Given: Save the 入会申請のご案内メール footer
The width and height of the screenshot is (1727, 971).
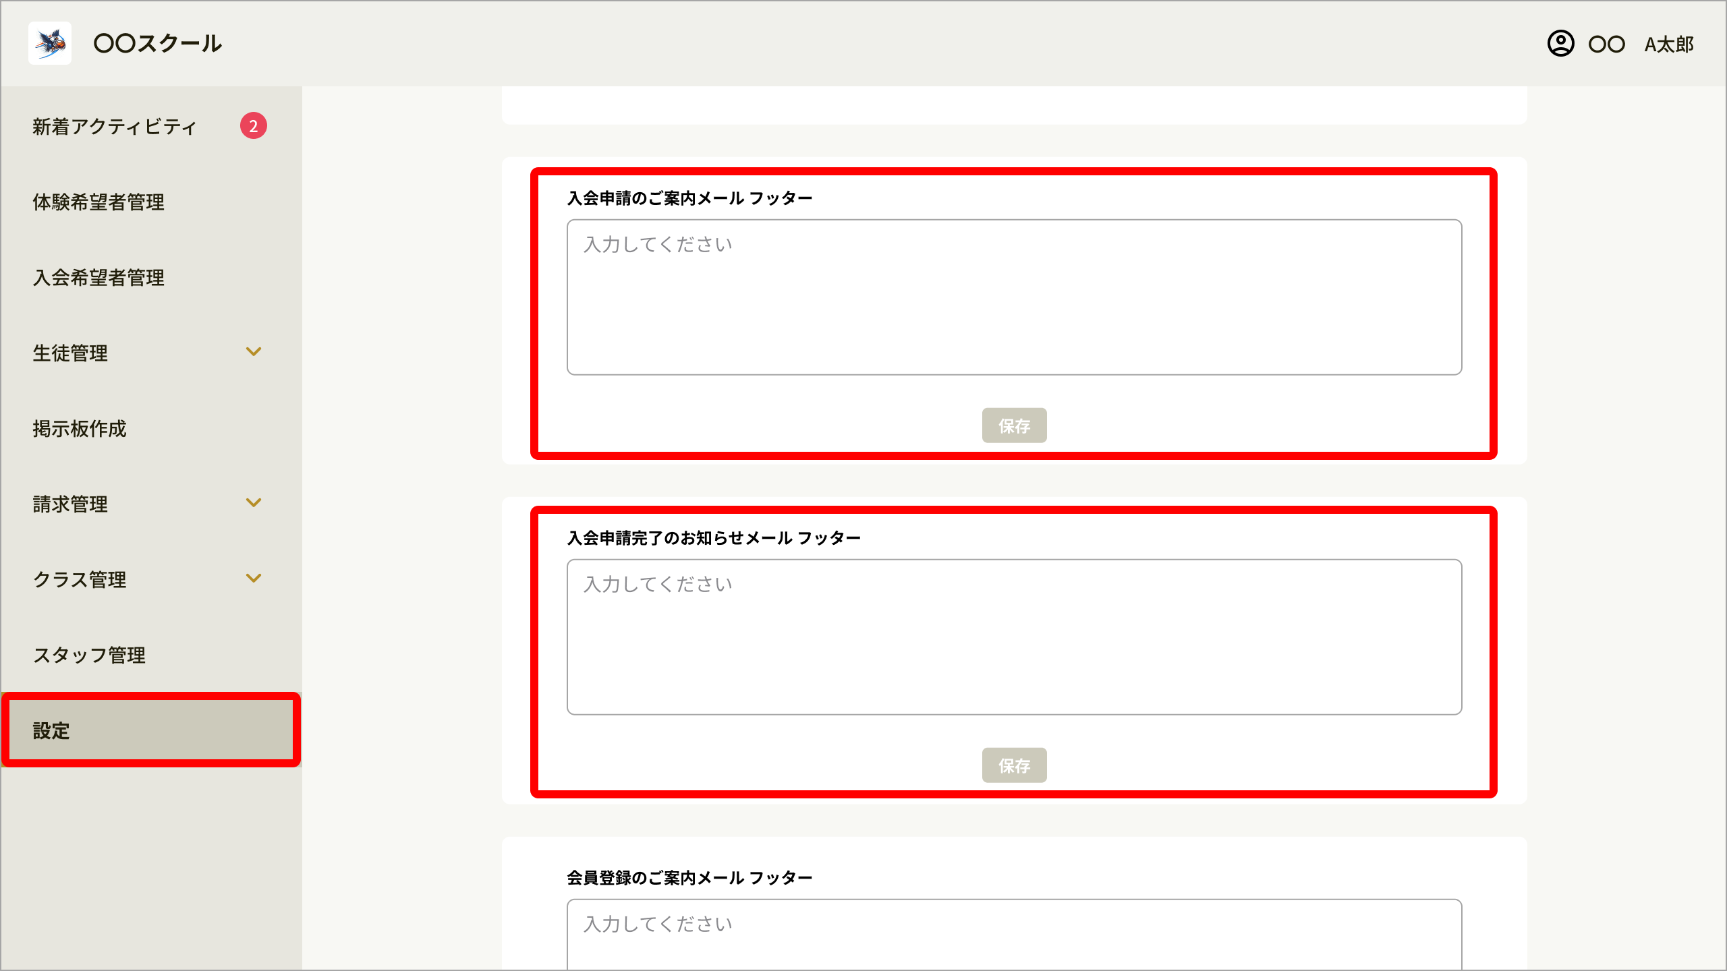Looking at the screenshot, I should [x=1015, y=425].
